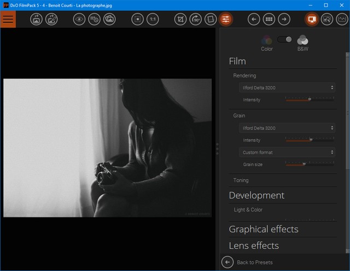Open the hamburger main menu

pyautogui.click(x=8, y=19)
